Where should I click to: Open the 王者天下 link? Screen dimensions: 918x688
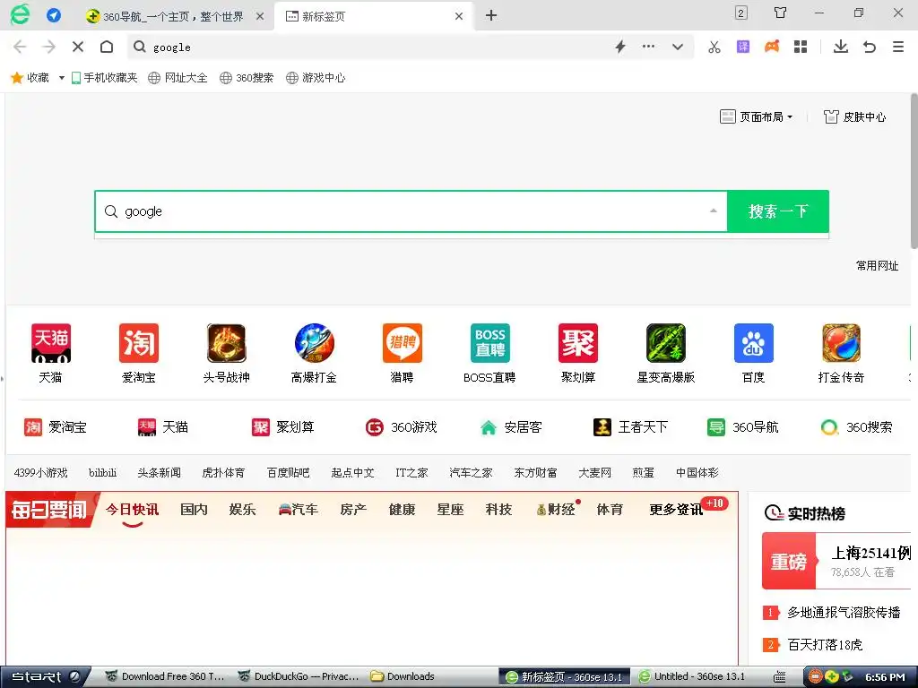coord(630,427)
